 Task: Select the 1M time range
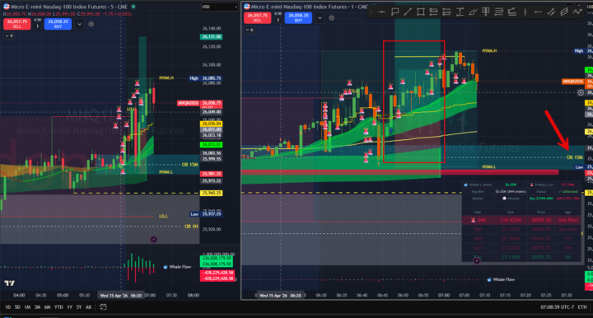pyautogui.click(x=27, y=307)
